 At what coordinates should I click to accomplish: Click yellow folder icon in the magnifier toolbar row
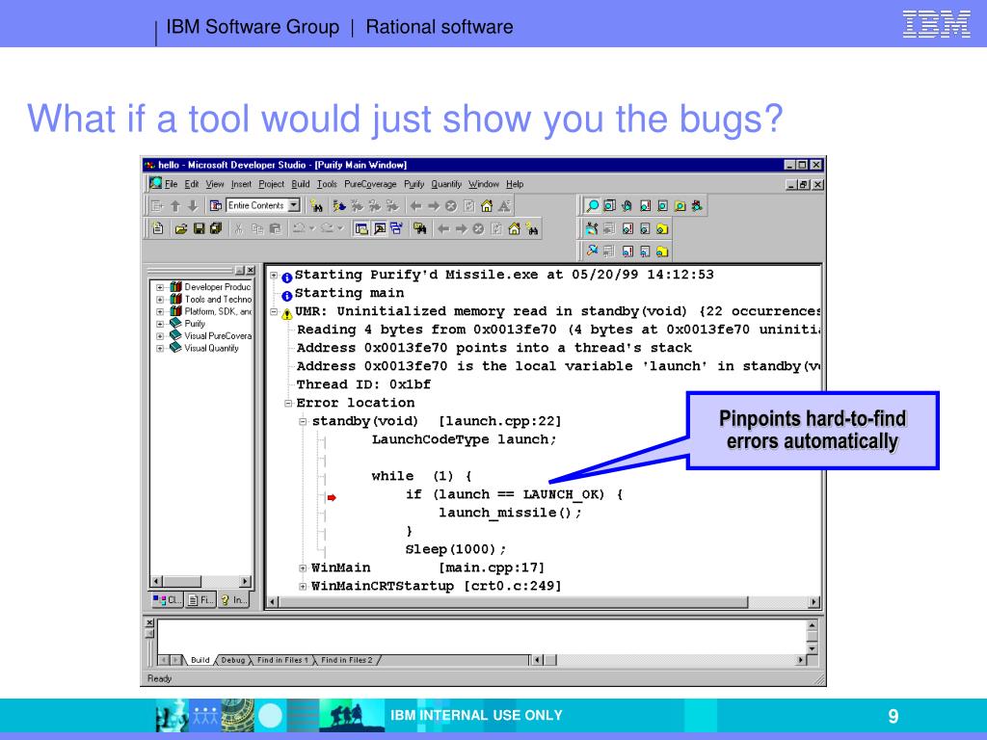coord(680,206)
